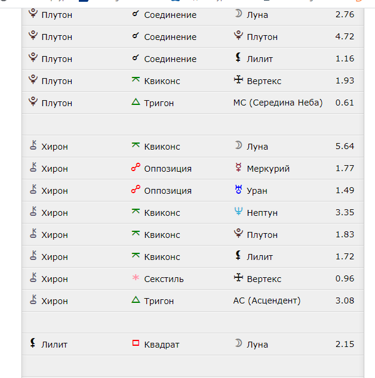
Task: Click the Chiron glyph in the 5.64 row
Action: coord(33,145)
